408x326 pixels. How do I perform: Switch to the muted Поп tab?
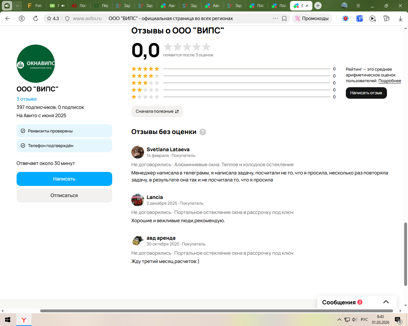pyautogui.click(x=79, y=5)
